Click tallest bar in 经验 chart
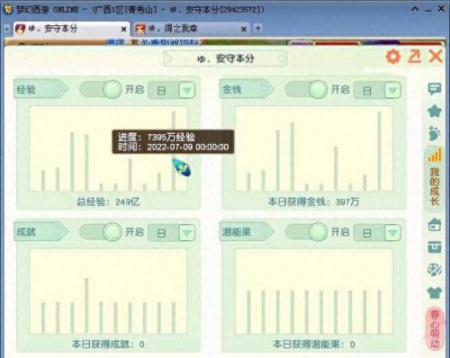The image size is (450, 358). point(174,151)
